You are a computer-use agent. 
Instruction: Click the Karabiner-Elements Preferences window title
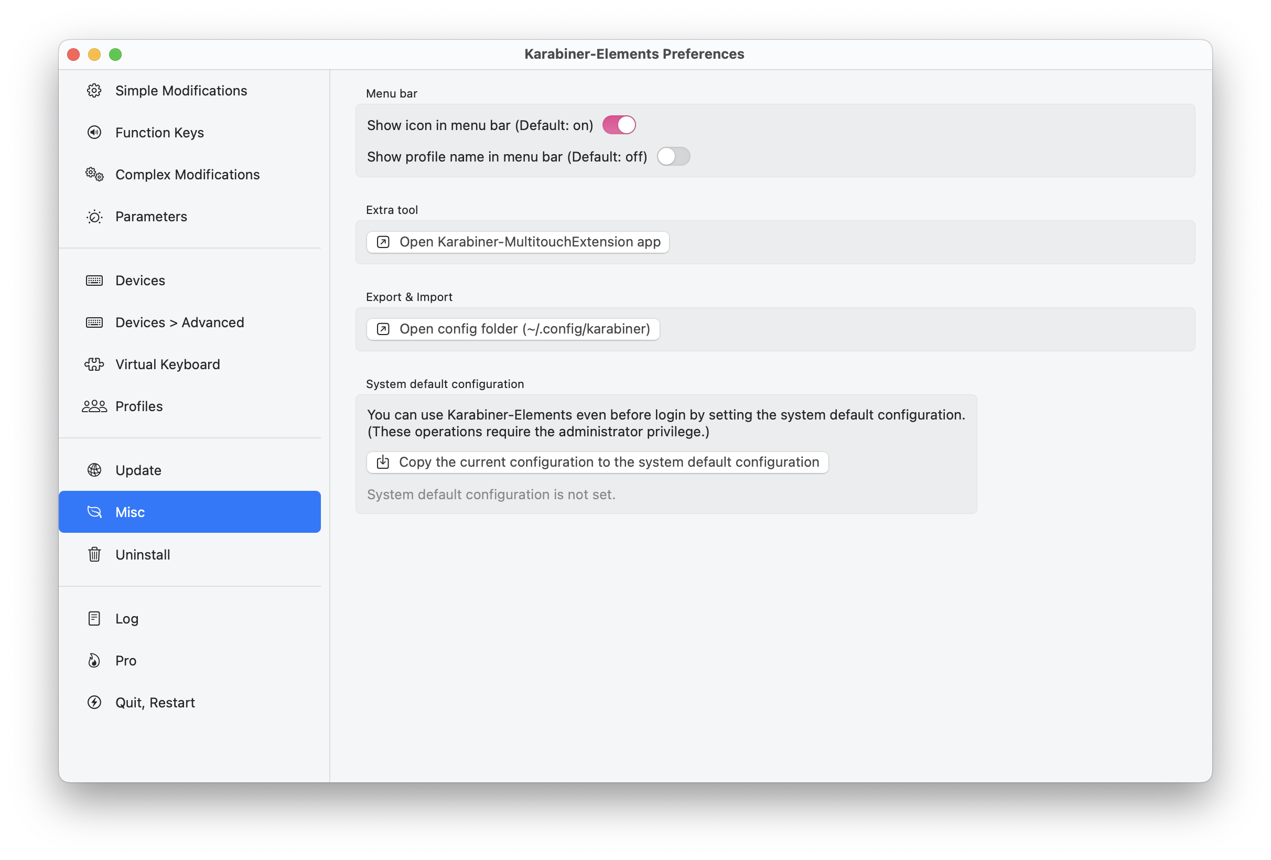[634, 54]
